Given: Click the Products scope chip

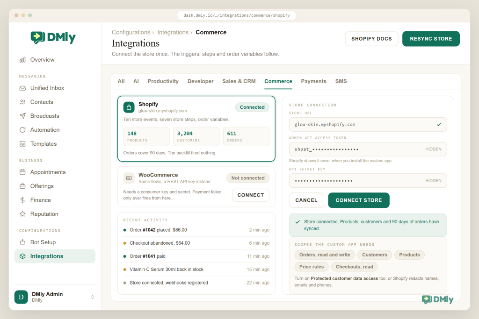Looking at the screenshot, I should pyautogui.click(x=409, y=255).
